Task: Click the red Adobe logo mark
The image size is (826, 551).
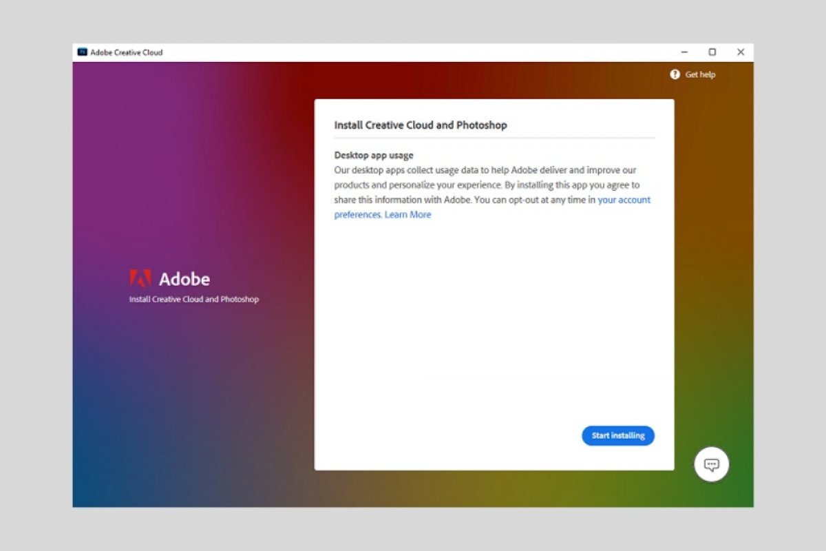Action: click(x=140, y=278)
